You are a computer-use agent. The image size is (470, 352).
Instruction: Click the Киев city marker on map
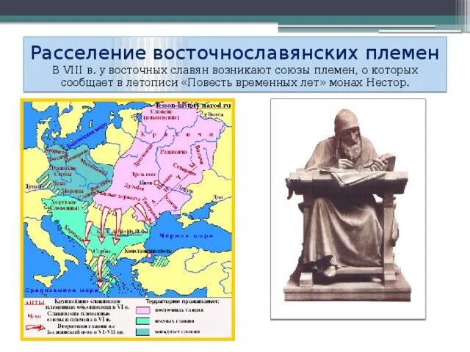pyautogui.click(x=156, y=183)
